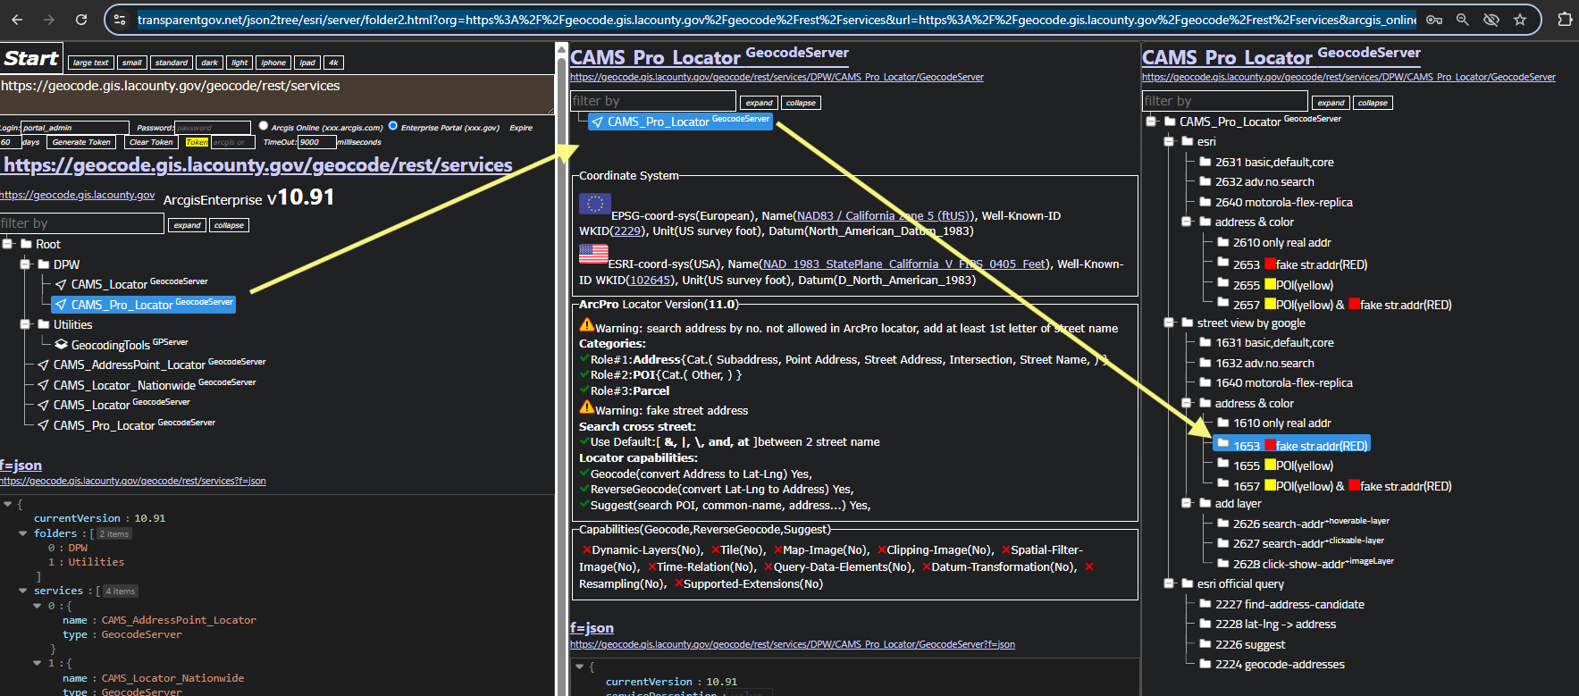Click the folder icon of 2631 basic,default,core
1579x696 pixels.
pyautogui.click(x=1205, y=162)
